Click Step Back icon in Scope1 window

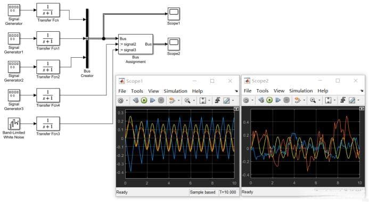(136, 101)
